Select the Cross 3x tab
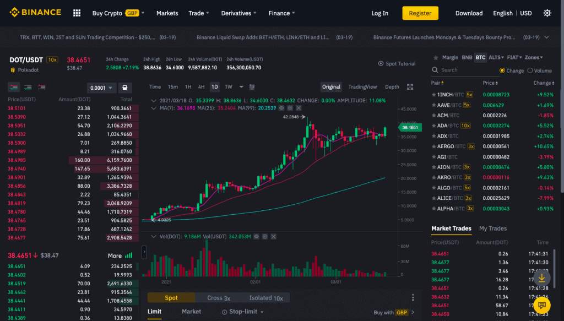This screenshot has width=564, height=321. click(x=218, y=298)
